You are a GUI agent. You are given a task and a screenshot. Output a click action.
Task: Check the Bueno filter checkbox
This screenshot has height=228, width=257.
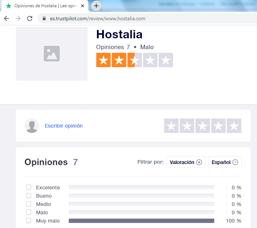tap(29, 195)
